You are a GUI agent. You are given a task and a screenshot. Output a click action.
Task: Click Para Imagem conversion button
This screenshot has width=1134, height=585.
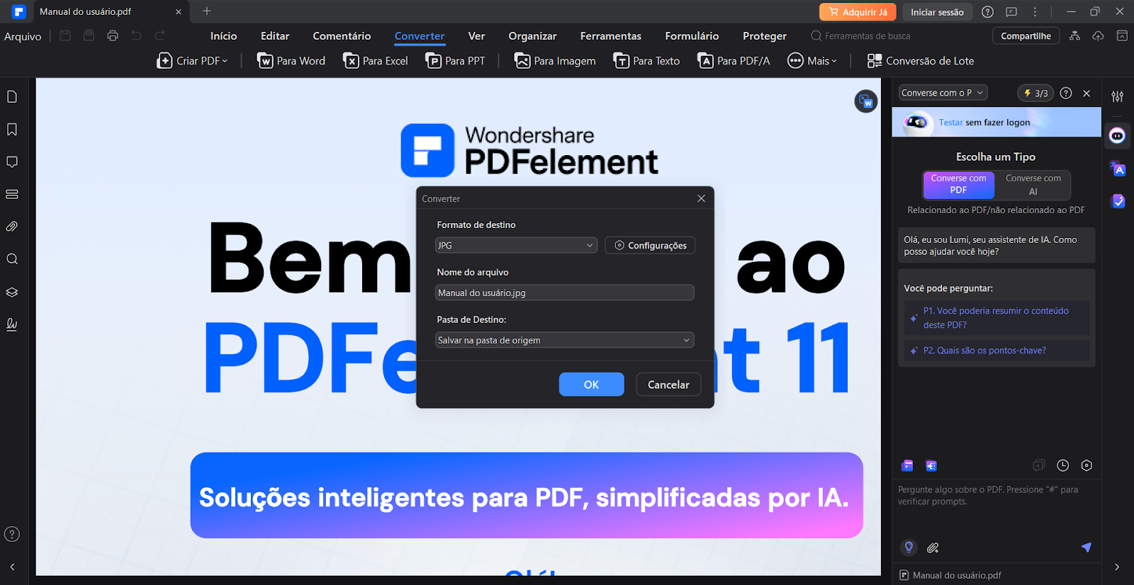click(x=555, y=61)
